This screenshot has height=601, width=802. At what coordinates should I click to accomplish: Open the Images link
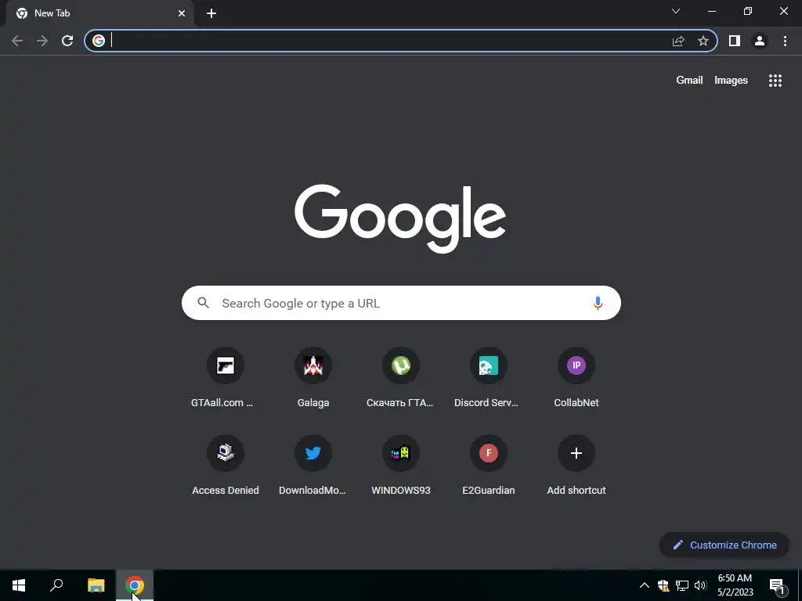point(731,81)
